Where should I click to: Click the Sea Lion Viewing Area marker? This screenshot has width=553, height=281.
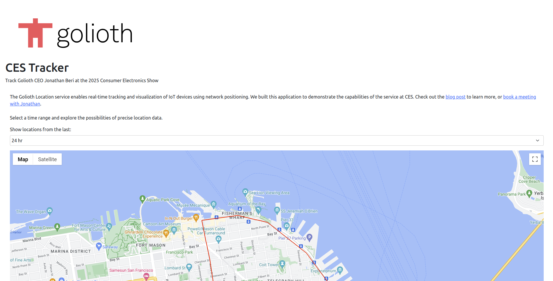[245, 192]
